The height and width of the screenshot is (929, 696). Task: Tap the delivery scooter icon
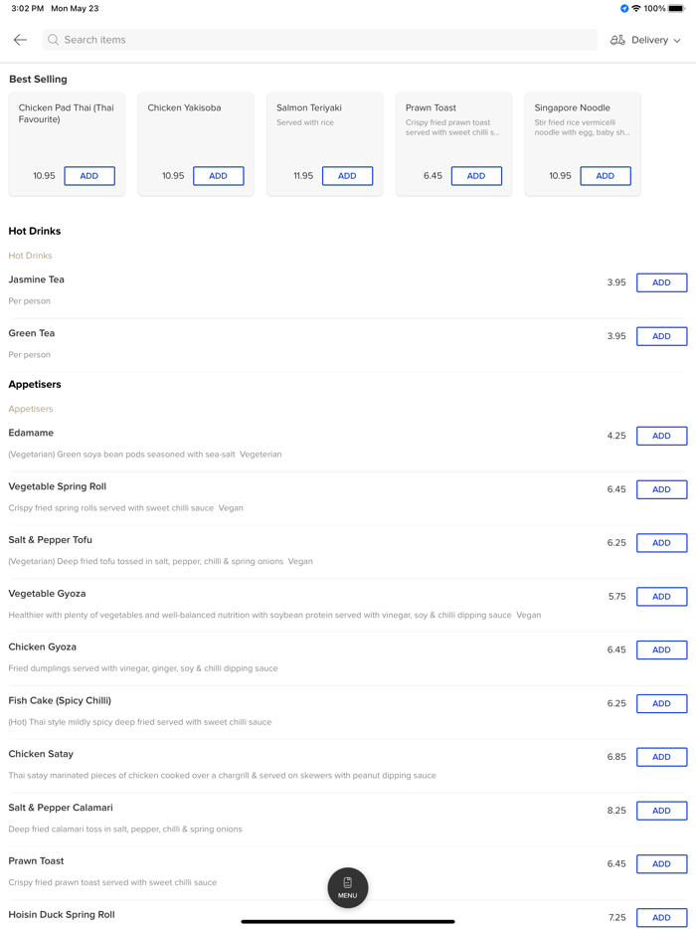(617, 40)
